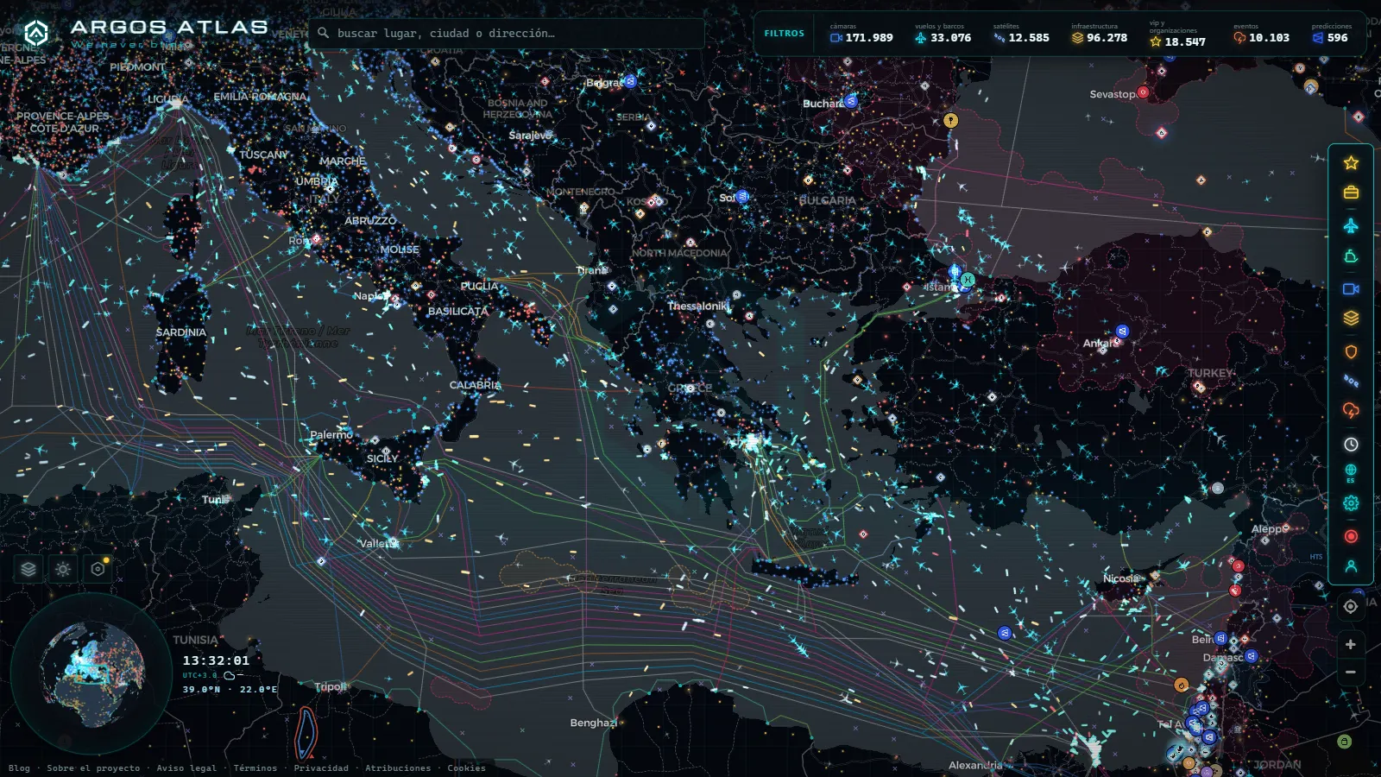
Task: Click the blue marker at Belgrade
Action: coord(630,81)
